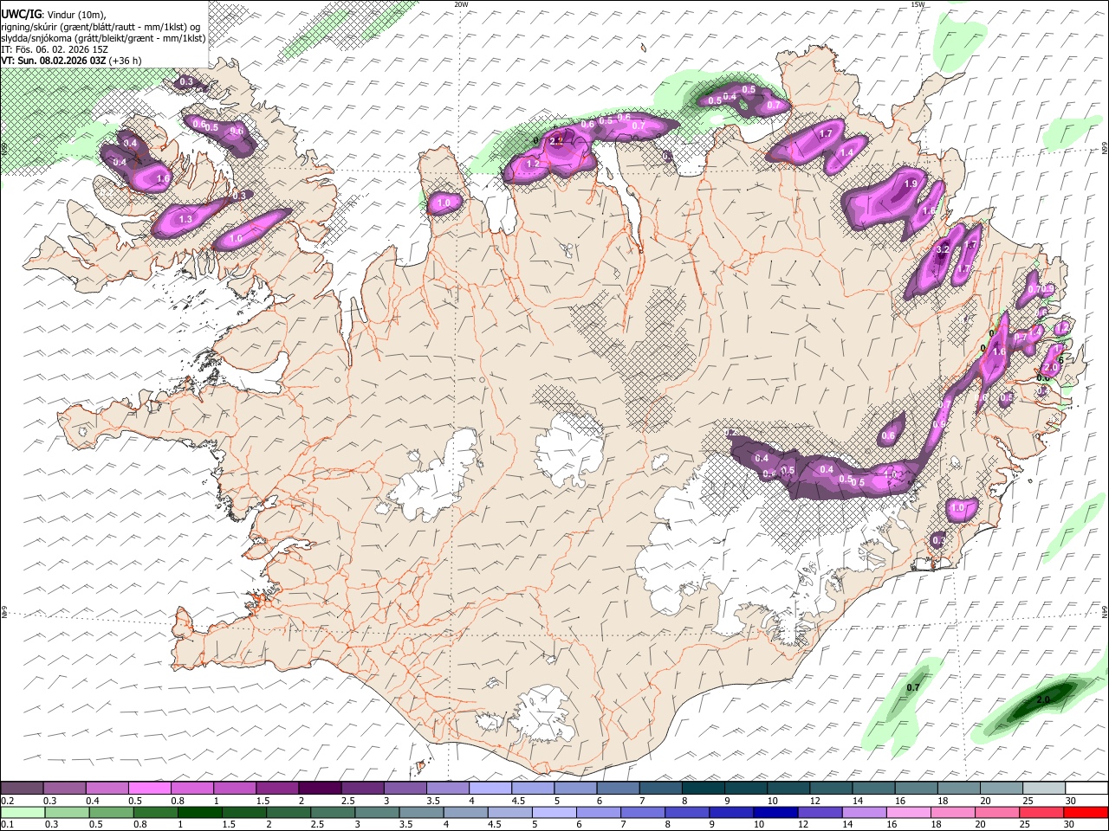Click the 'VT: Sun. 08.02.2026 03Z (+36 h)' line
The height and width of the screenshot is (831, 1109).
[x=71, y=61]
